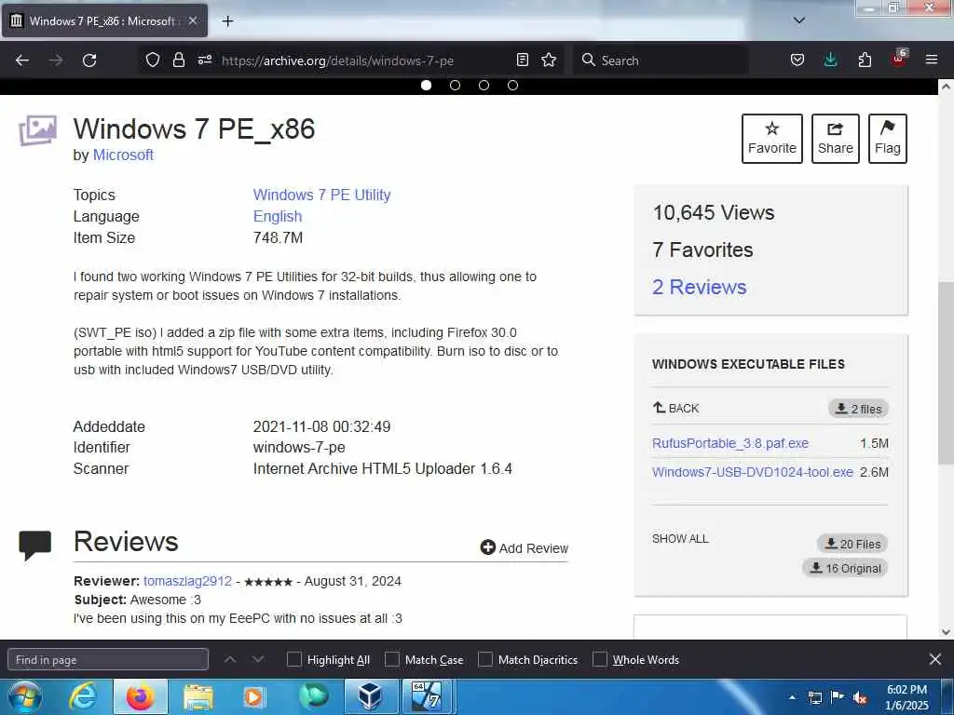This screenshot has height=715, width=954.
Task: Flag this archive item
Action: click(888, 139)
